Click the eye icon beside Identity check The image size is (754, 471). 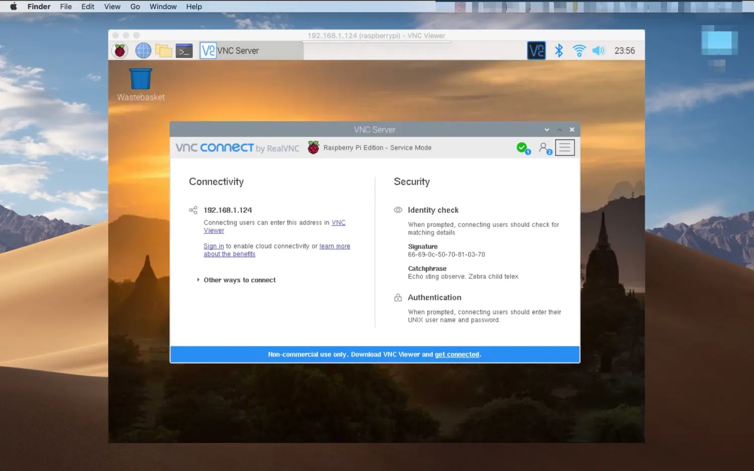coord(398,210)
